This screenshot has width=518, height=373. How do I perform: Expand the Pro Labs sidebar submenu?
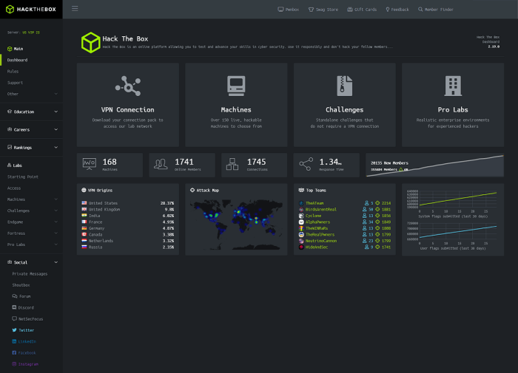[31, 244]
